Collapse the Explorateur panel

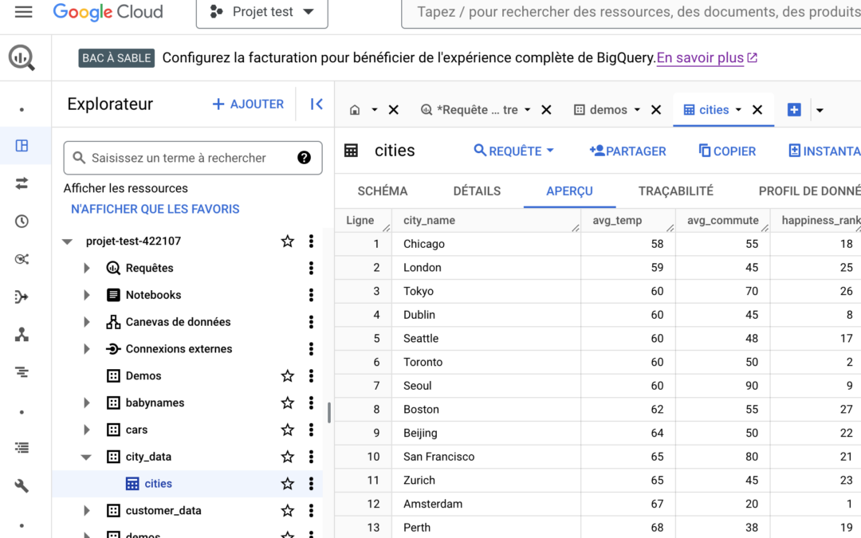pos(316,104)
